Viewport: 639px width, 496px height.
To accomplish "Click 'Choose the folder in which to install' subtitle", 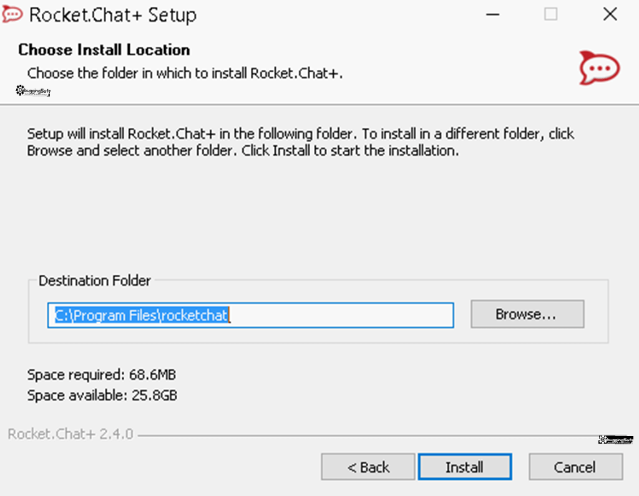I will click(185, 74).
